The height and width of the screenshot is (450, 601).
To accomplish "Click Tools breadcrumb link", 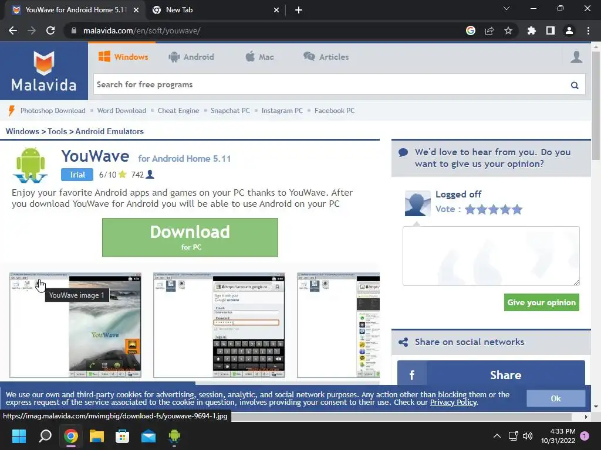I will pyautogui.click(x=57, y=131).
